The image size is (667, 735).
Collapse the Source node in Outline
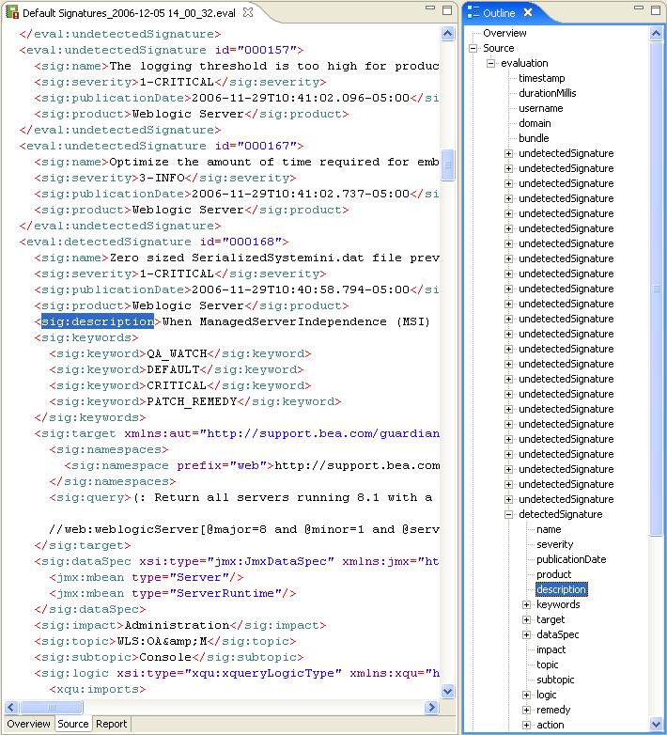[x=473, y=48]
